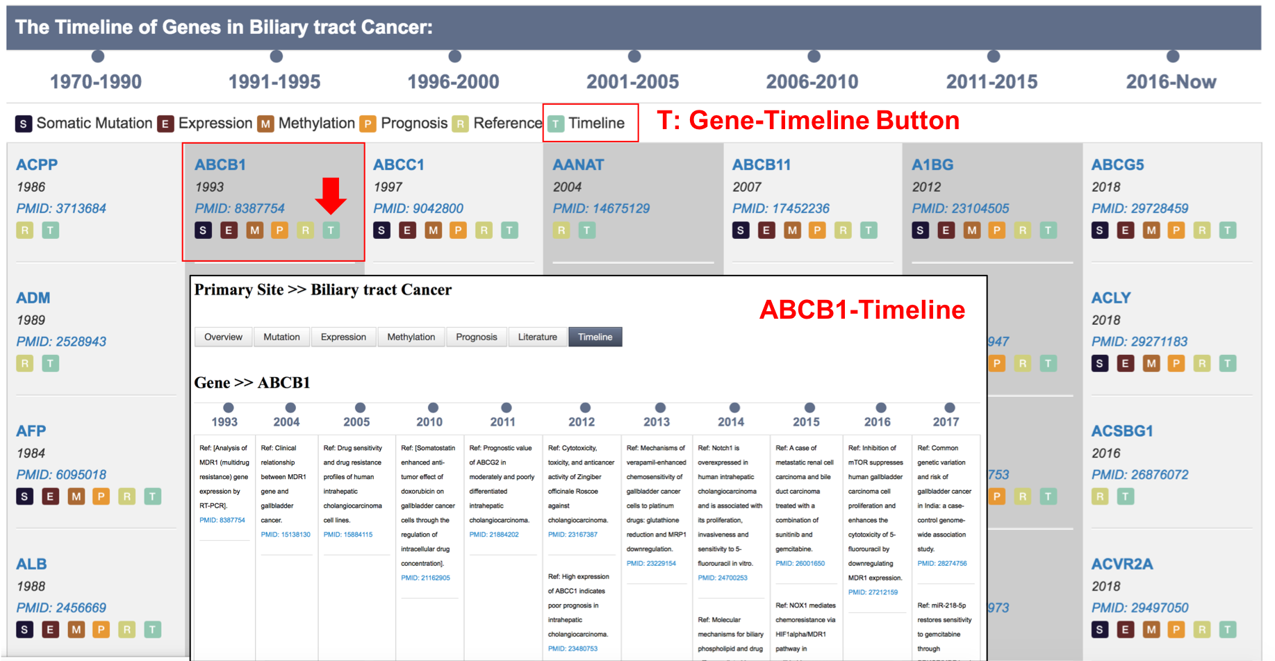Click ACPP Timeline T icon
This screenshot has height=661, width=1275.
[51, 231]
